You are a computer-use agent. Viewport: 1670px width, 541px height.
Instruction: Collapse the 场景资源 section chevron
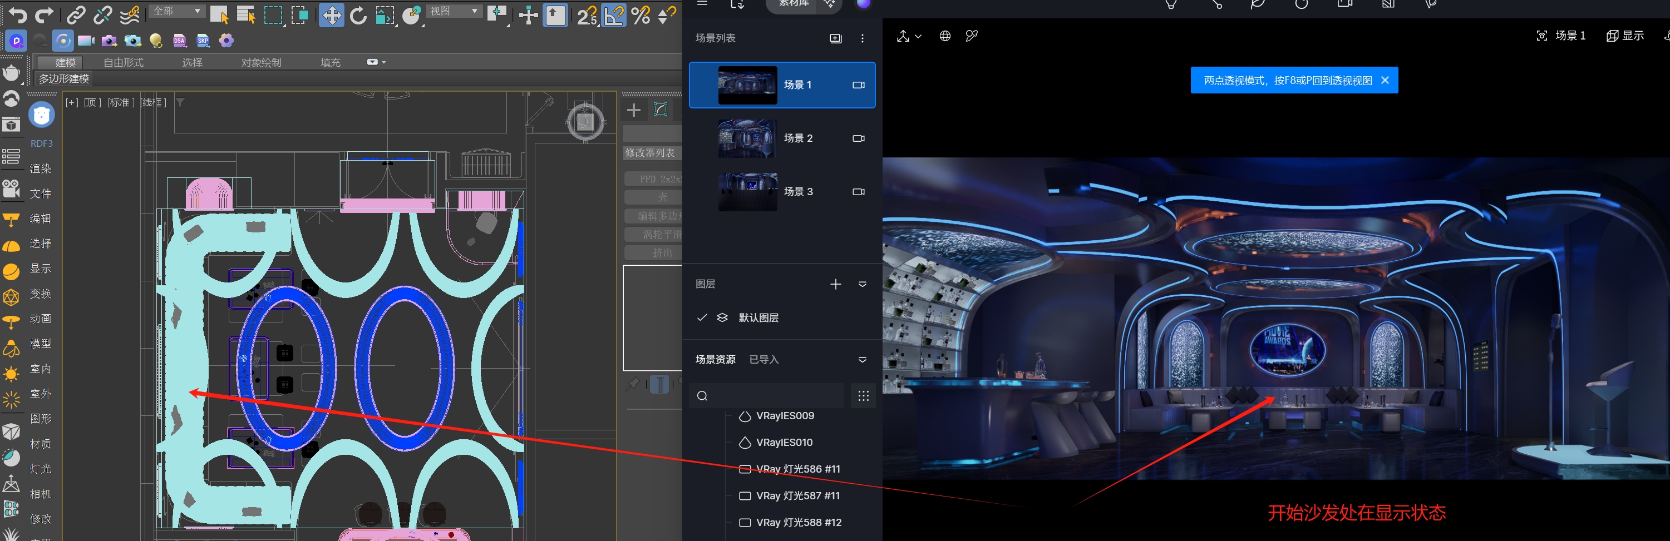(x=862, y=360)
